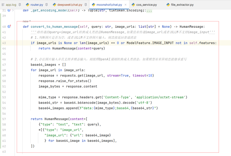The image size is (231, 156).
Task: Click response.raise_for_status() on line 50
Action: click(x=65, y=81)
